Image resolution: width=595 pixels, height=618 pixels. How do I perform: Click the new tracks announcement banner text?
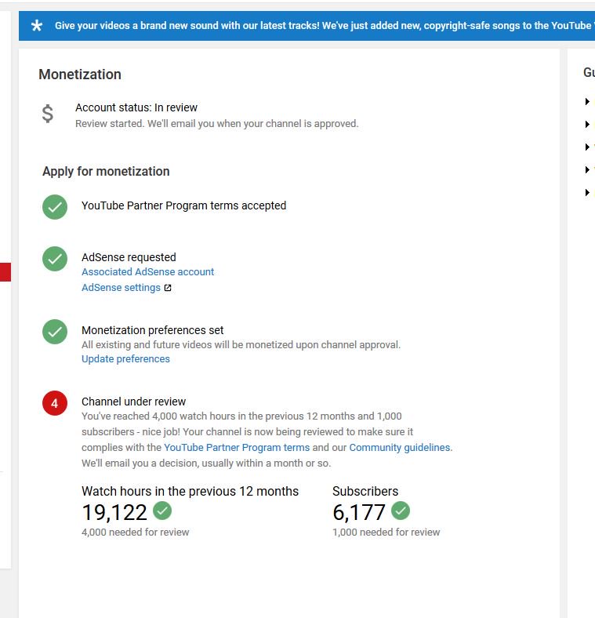pyautogui.click(x=325, y=26)
